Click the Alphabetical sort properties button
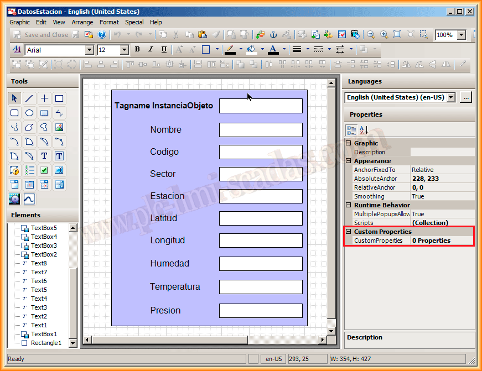This screenshot has width=482, height=371. click(364, 130)
